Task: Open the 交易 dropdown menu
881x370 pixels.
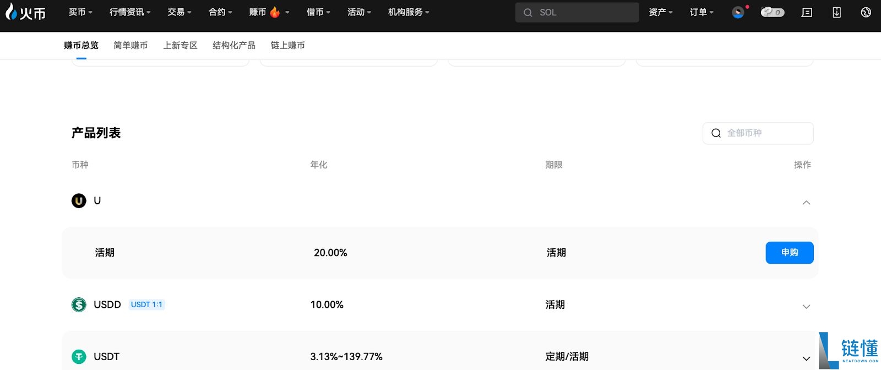Action: [x=180, y=12]
